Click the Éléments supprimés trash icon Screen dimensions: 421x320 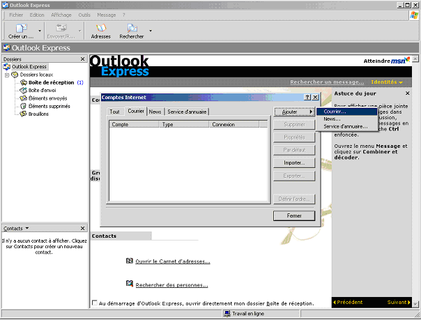(x=24, y=106)
